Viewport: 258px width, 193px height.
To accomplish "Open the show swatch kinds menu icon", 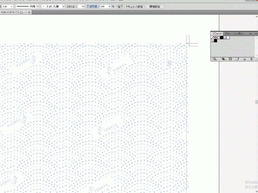I will tap(223, 59).
